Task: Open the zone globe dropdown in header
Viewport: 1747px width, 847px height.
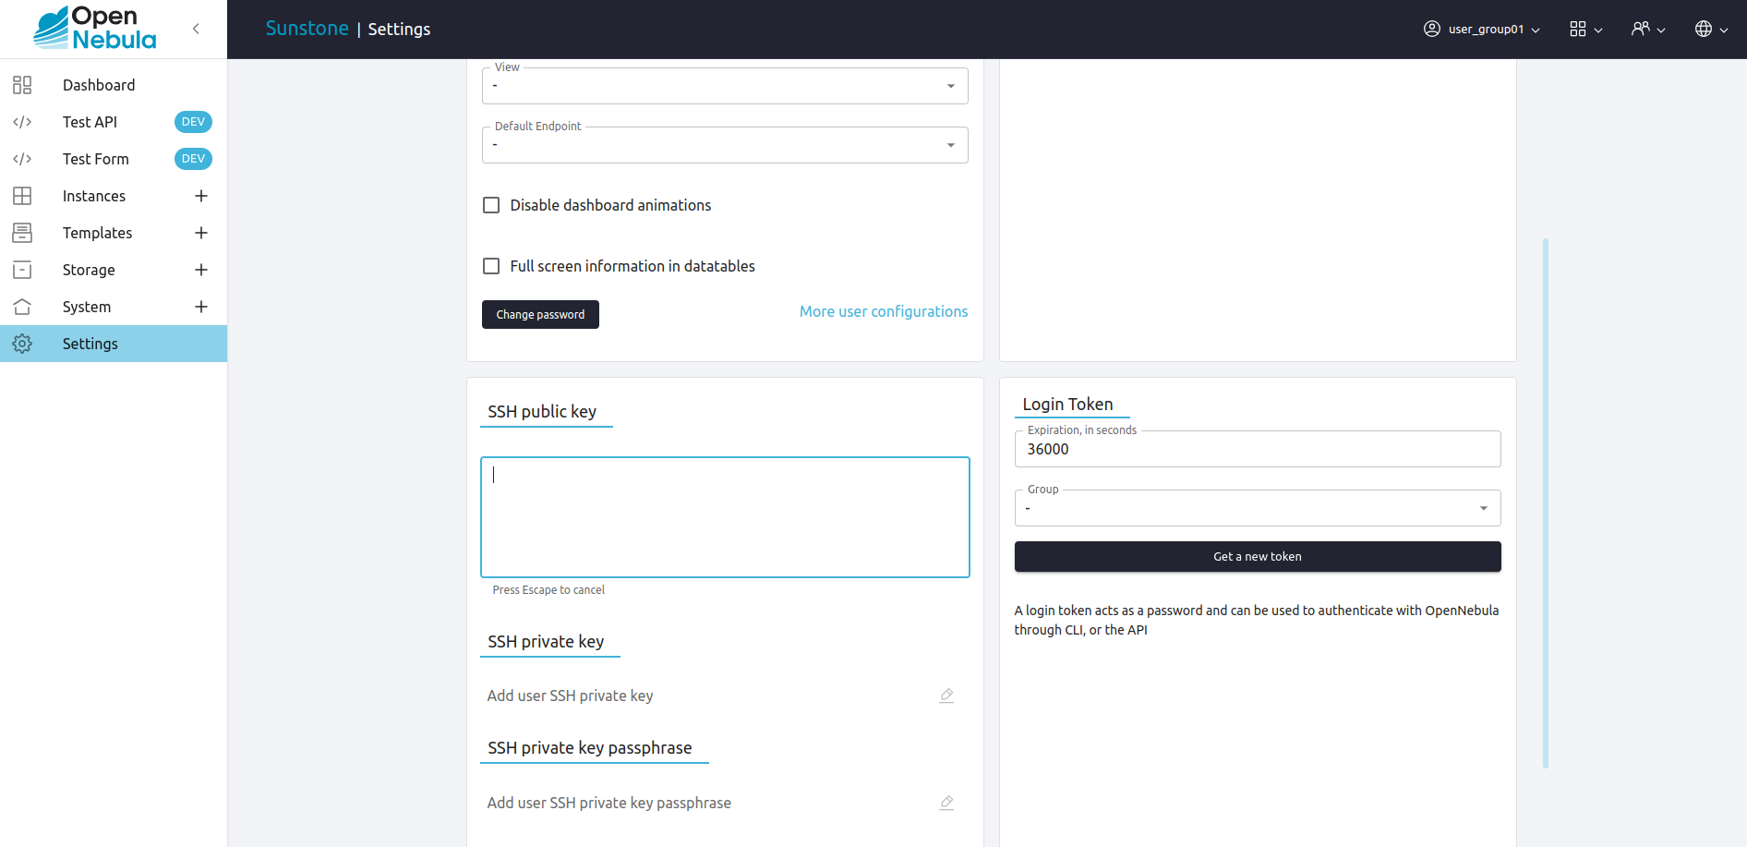Action: pyautogui.click(x=1711, y=29)
